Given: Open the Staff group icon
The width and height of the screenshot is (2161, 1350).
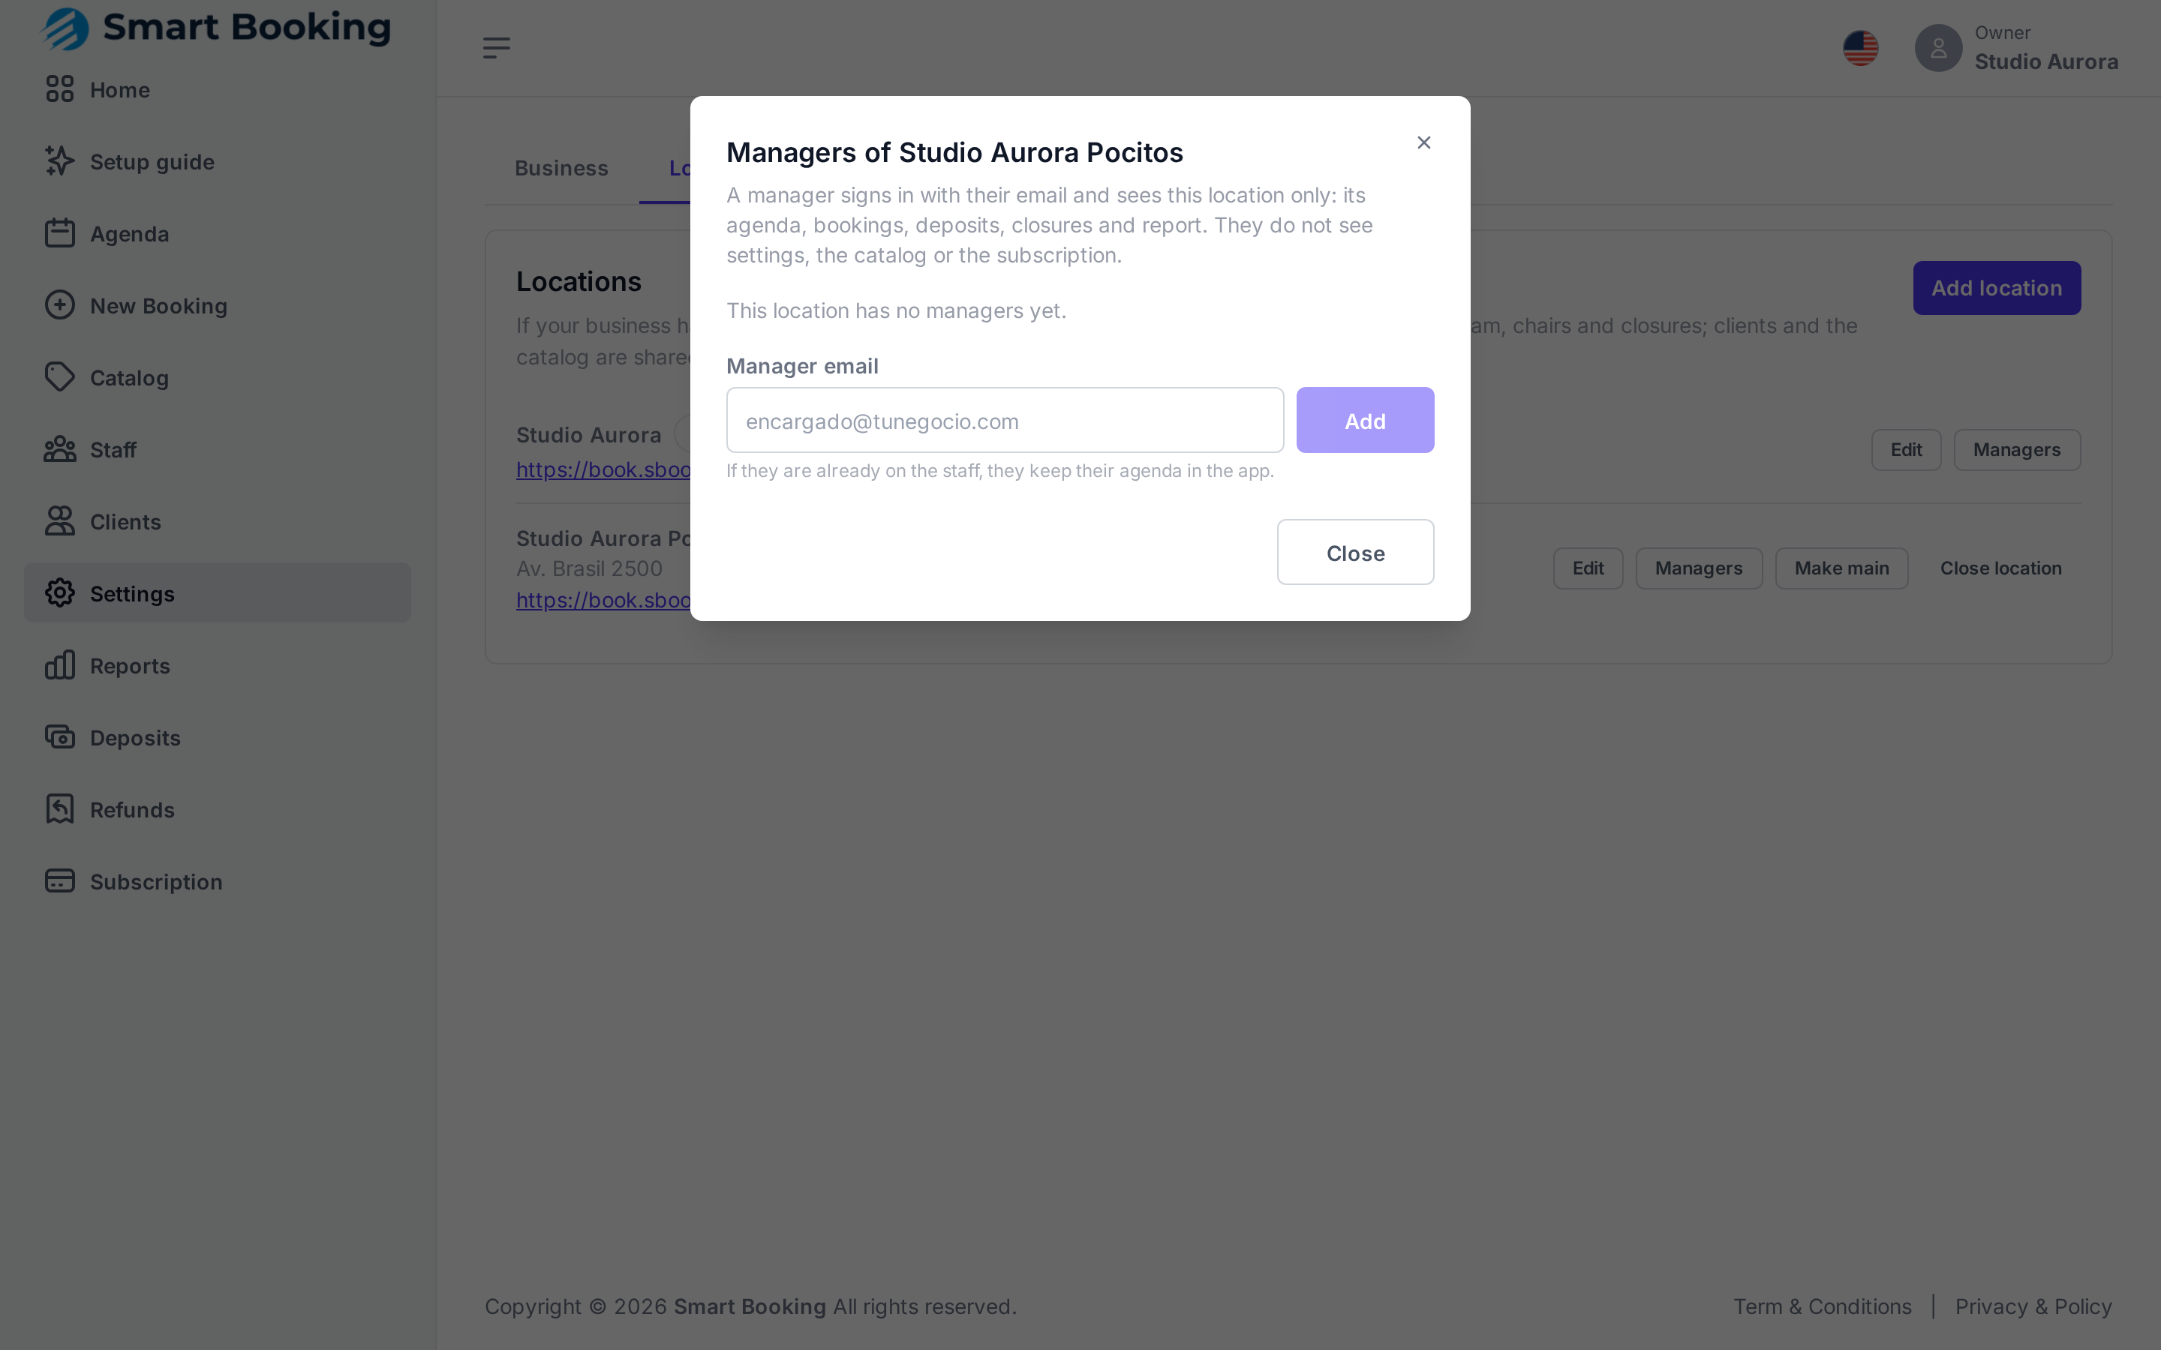Looking at the screenshot, I should pyautogui.click(x=59, y=449).
